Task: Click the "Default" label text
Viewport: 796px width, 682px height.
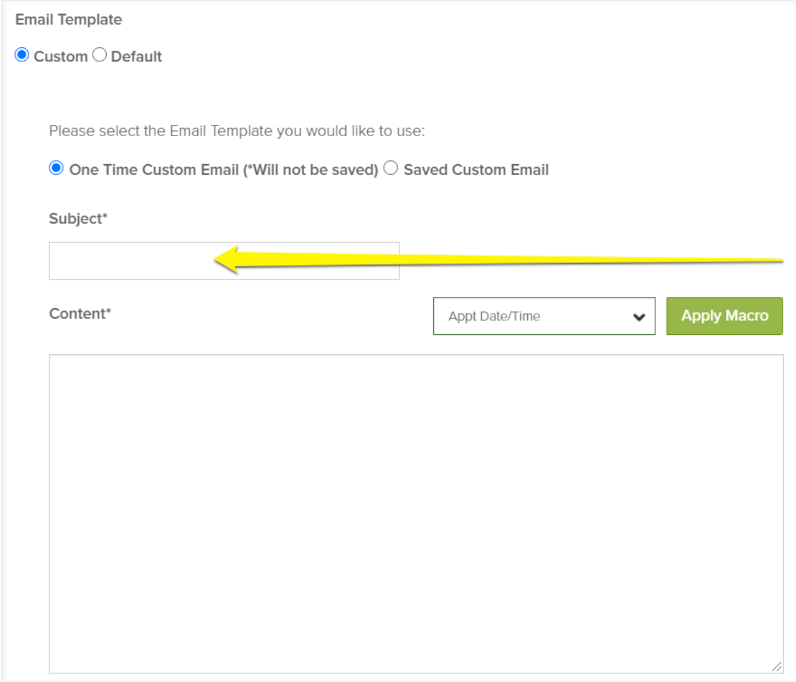Action: coord(136,57)
